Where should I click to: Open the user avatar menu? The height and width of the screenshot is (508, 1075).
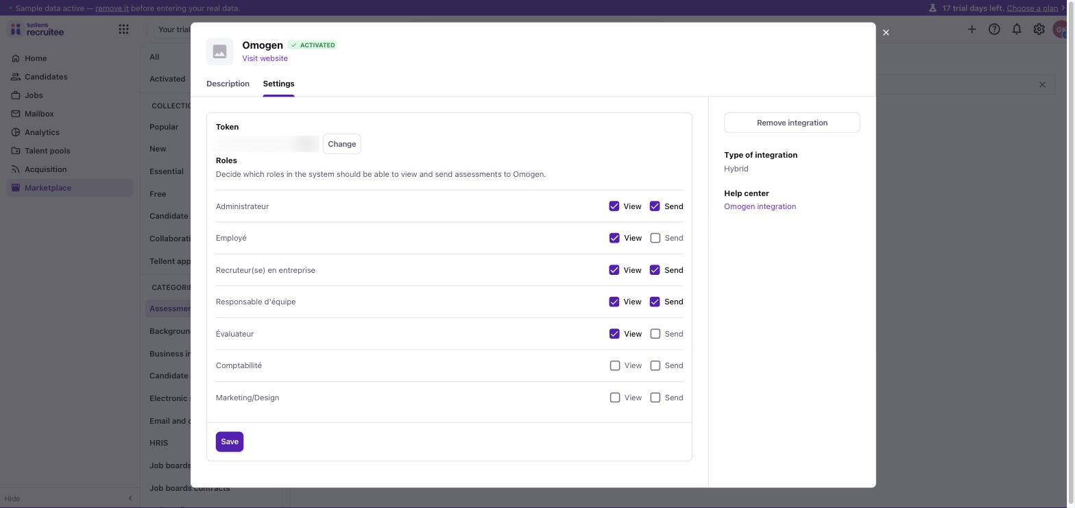click(1060, 29)
